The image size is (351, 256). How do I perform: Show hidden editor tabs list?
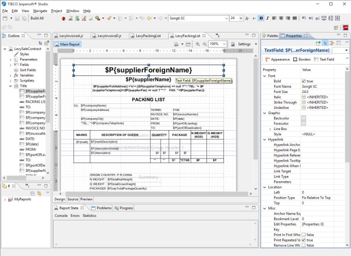click(217, 36)
